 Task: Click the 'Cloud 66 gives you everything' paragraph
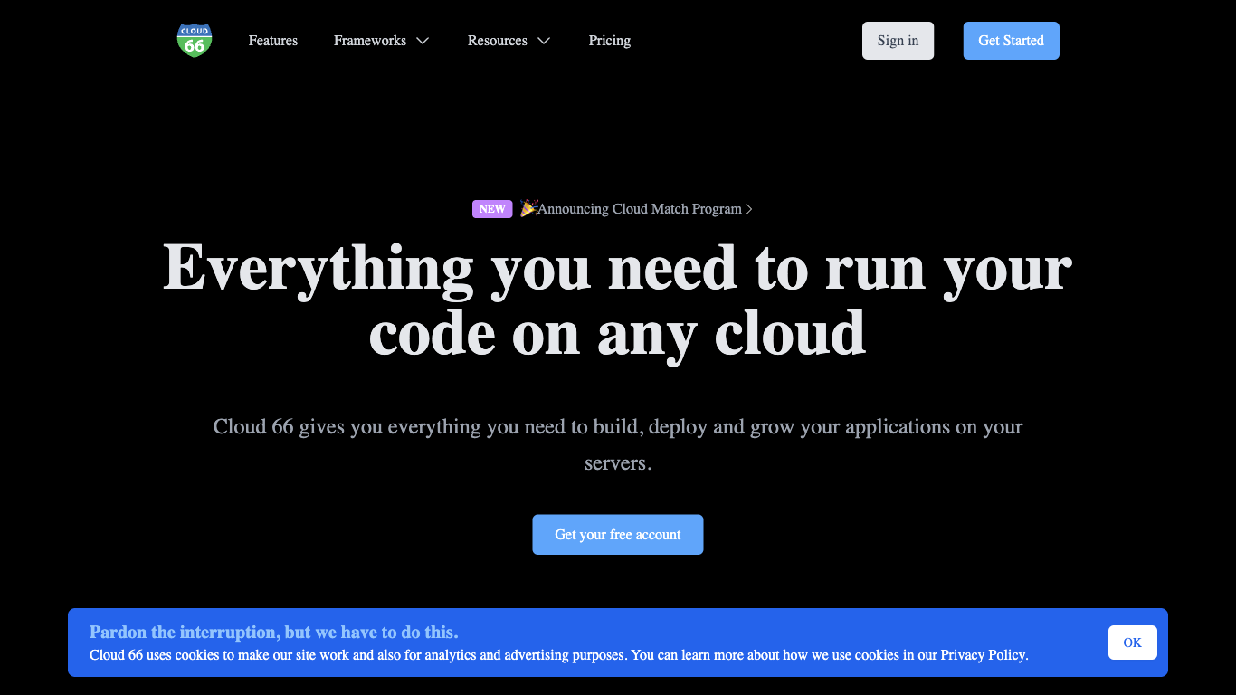618,444
